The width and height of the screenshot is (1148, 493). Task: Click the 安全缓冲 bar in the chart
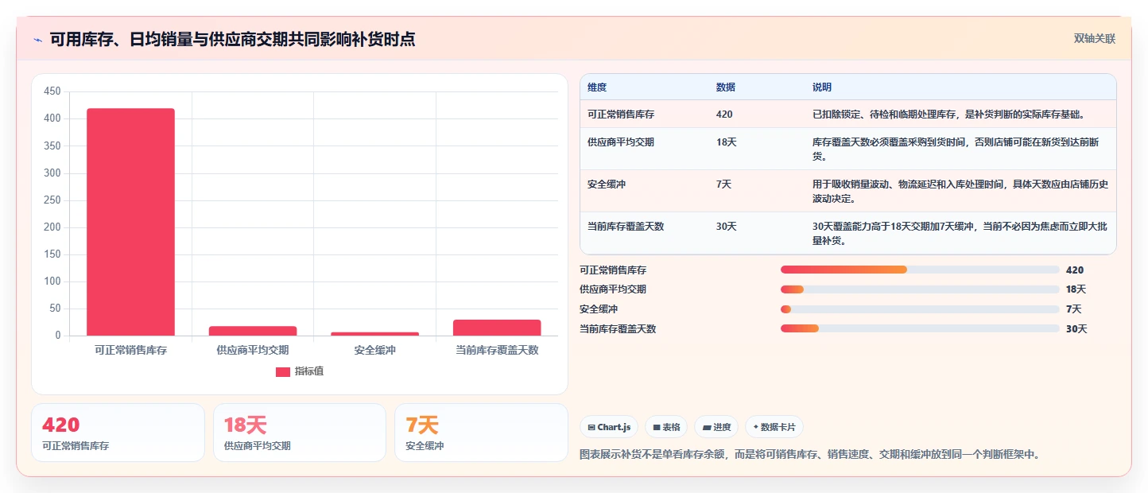(x=375, y=334)
